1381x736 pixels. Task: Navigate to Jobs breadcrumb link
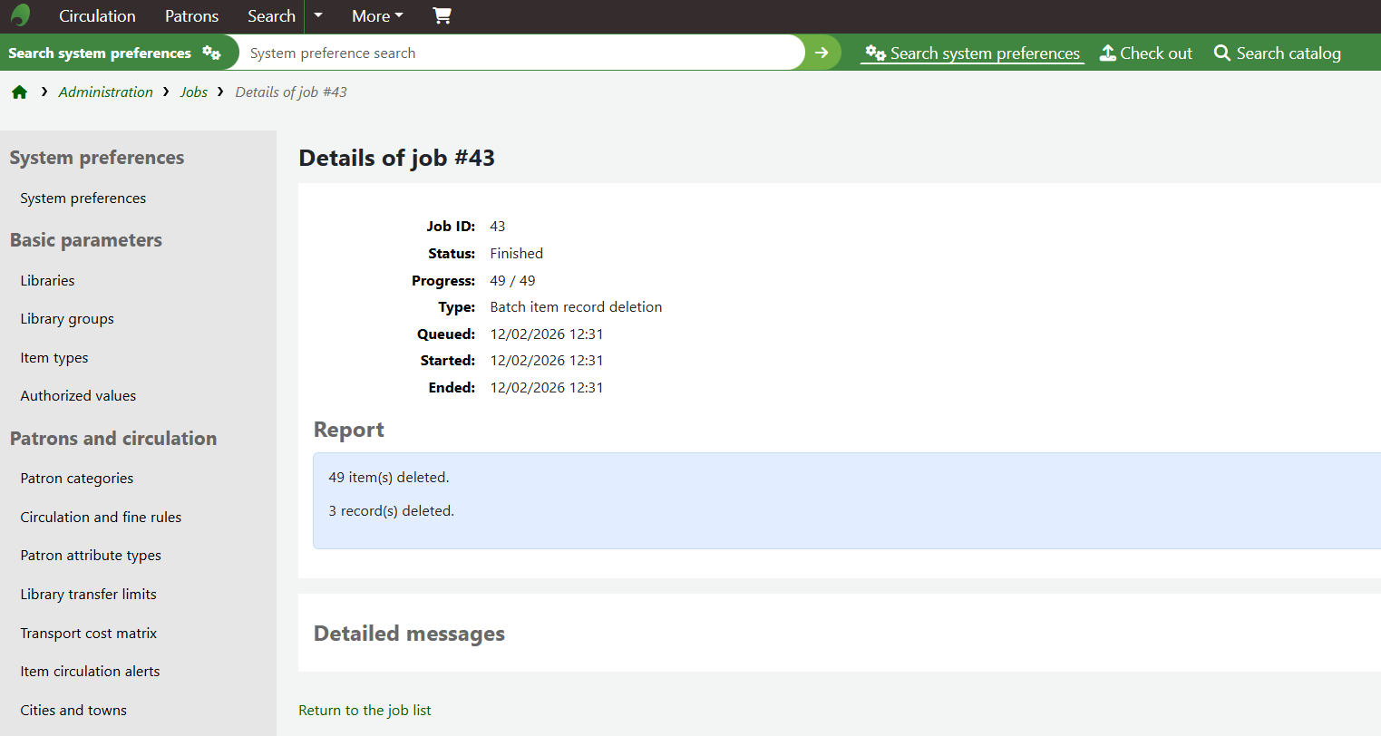[193, 92]
